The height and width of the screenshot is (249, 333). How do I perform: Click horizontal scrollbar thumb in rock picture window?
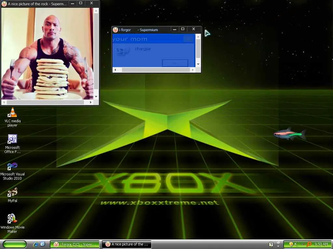coord(45,102)
